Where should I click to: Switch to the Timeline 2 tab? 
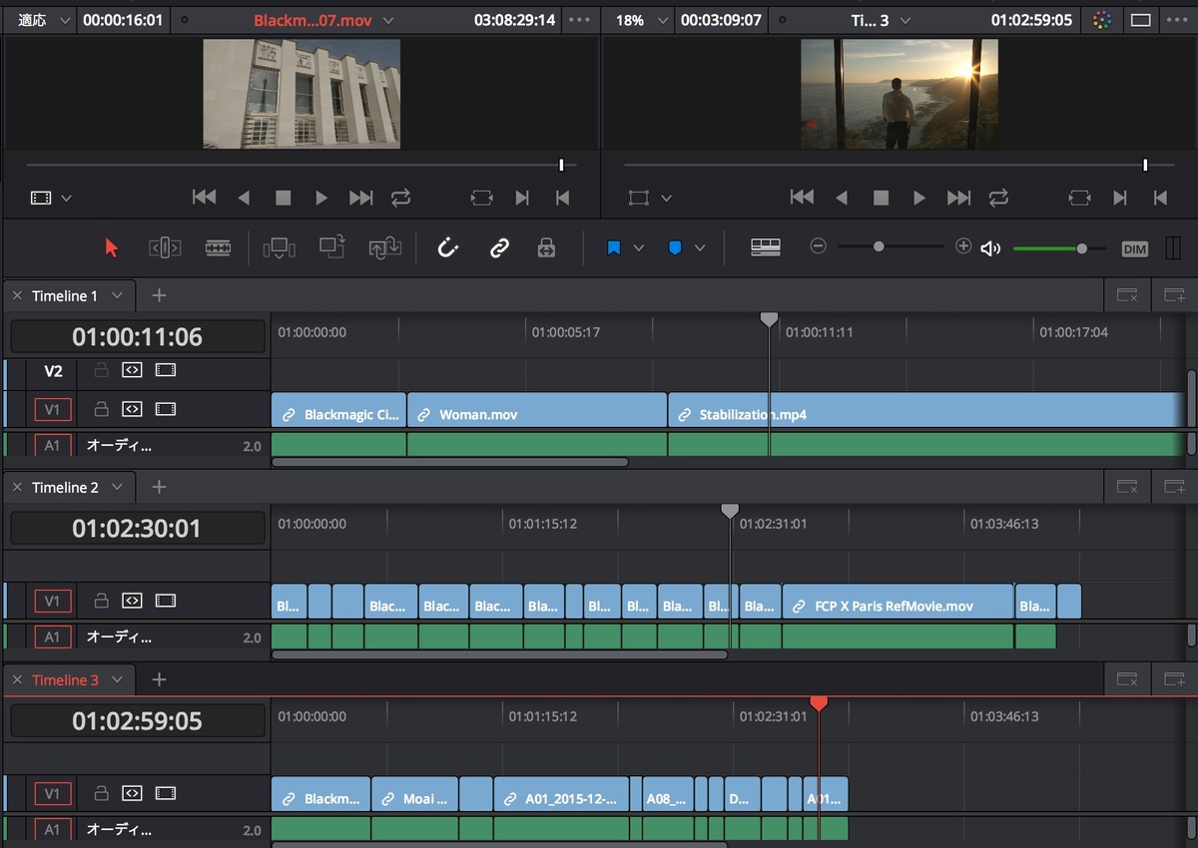click(68, 487)
